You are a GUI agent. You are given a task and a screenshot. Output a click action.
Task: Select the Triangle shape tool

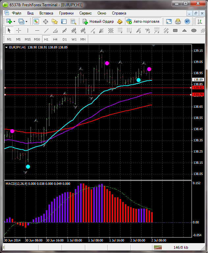pos(184,30)
